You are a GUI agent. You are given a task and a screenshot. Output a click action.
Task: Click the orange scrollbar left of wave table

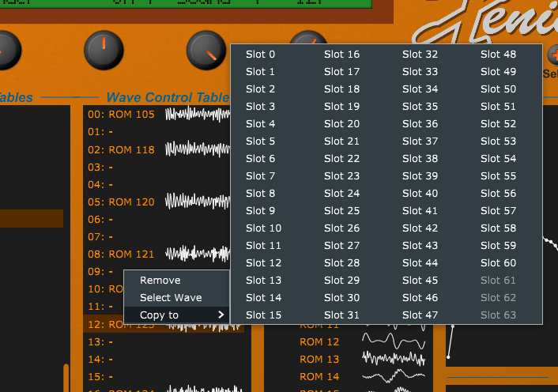[66, 378]
